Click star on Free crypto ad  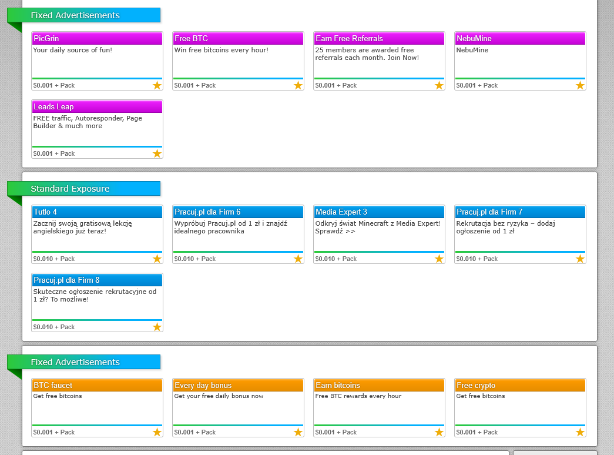click(x=580, y=432)
